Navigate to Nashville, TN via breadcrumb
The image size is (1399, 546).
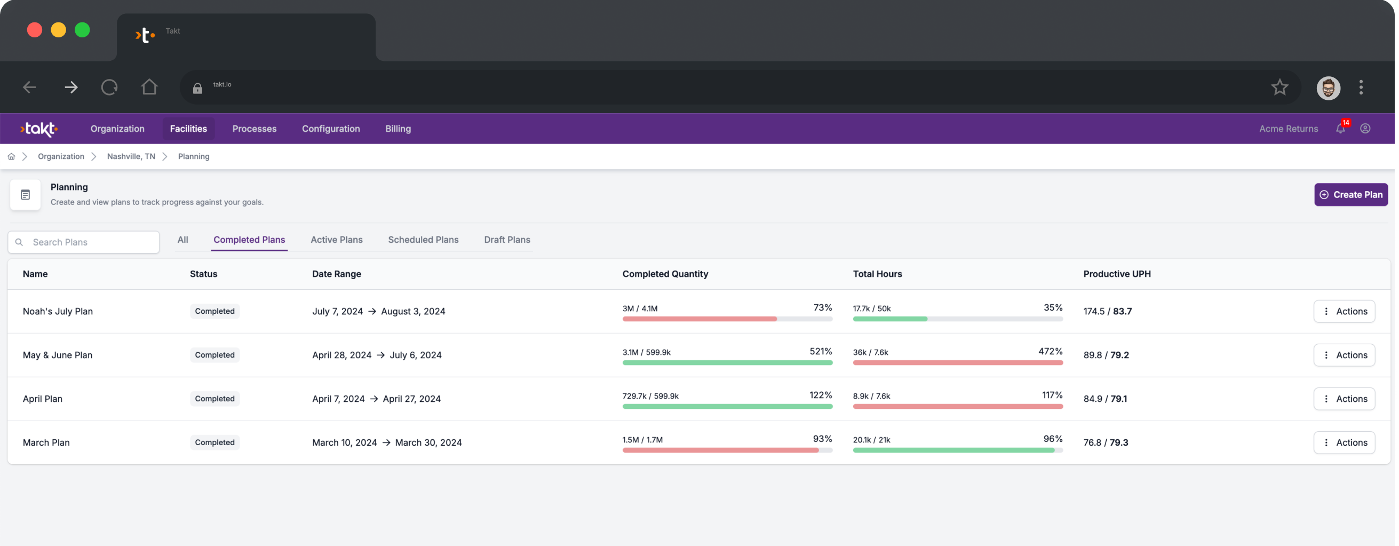[130, 156]
